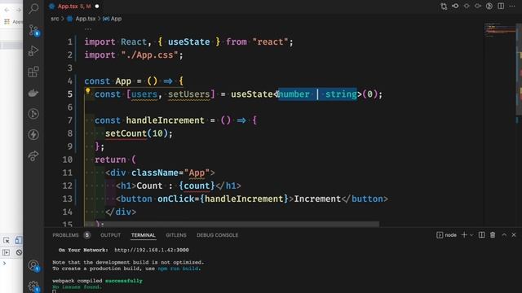Split the terminal panel
Image resolution: width=522 pixels, height=293 pixels.
[x=481, y=235]
